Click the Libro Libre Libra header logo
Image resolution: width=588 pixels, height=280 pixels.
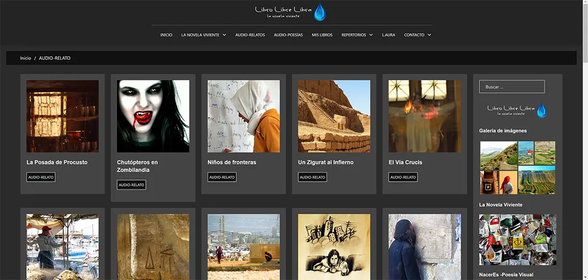tap(291, 12)
